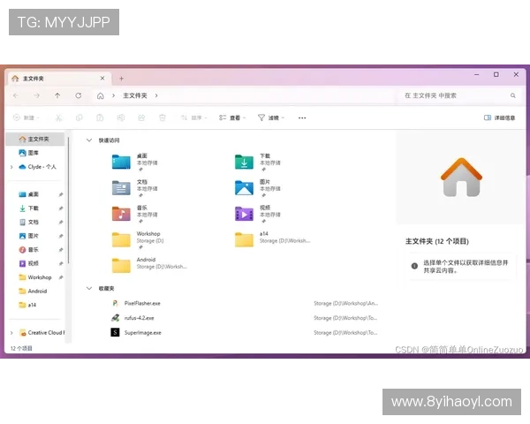Open the 视频 folder in quick access

coord(258,214)
